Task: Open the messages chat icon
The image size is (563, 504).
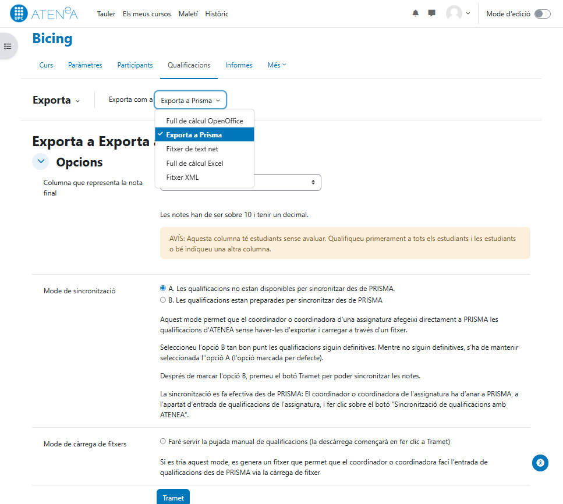Action: pyautogui.click(x=431, y=13)
